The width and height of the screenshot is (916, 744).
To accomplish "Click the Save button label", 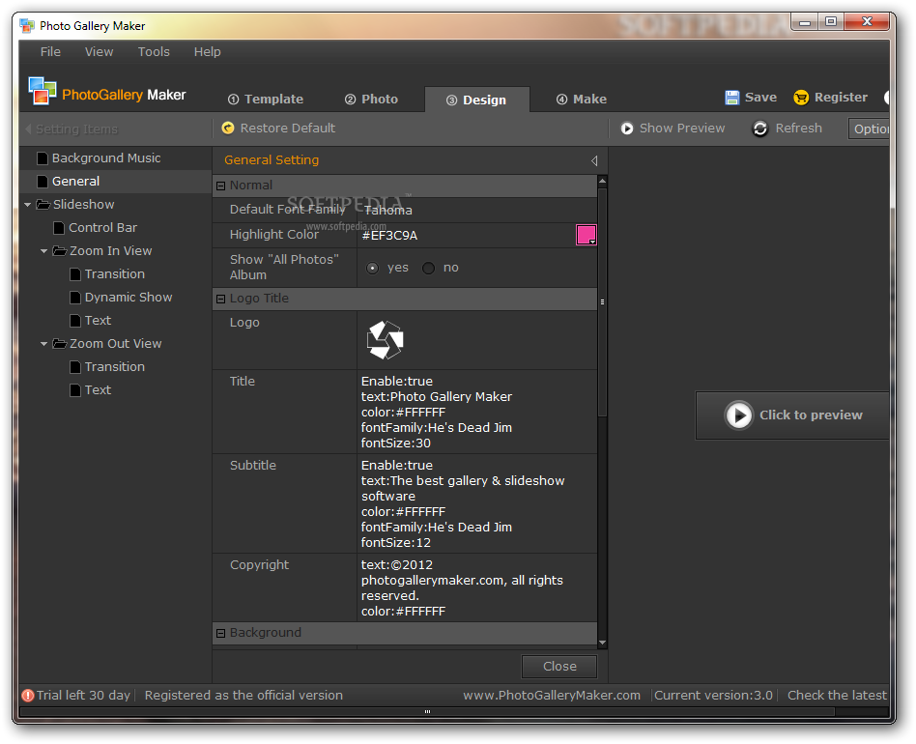I will click(x=760, y=98).
